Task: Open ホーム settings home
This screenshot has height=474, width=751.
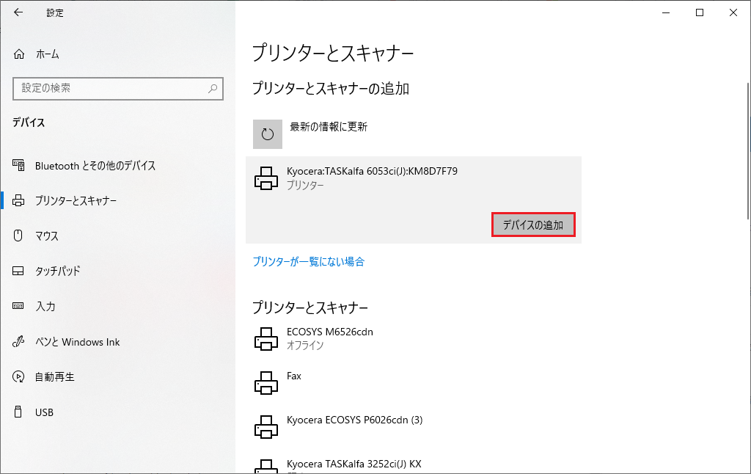Action: 47,54
